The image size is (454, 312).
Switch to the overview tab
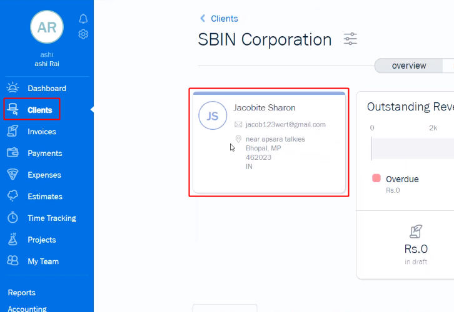click(409, 66)
